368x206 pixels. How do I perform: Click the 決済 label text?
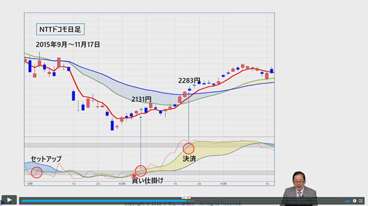(x=189, y=159)
